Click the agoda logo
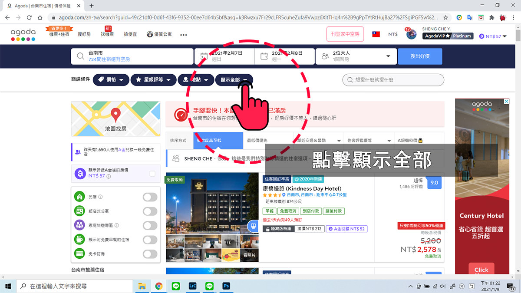This screenshot has width=521, height=293. 23,34
